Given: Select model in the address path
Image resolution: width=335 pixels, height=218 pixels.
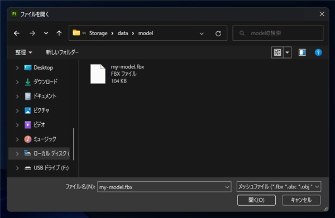Looking at the screenshot, I should click(146, 33).
